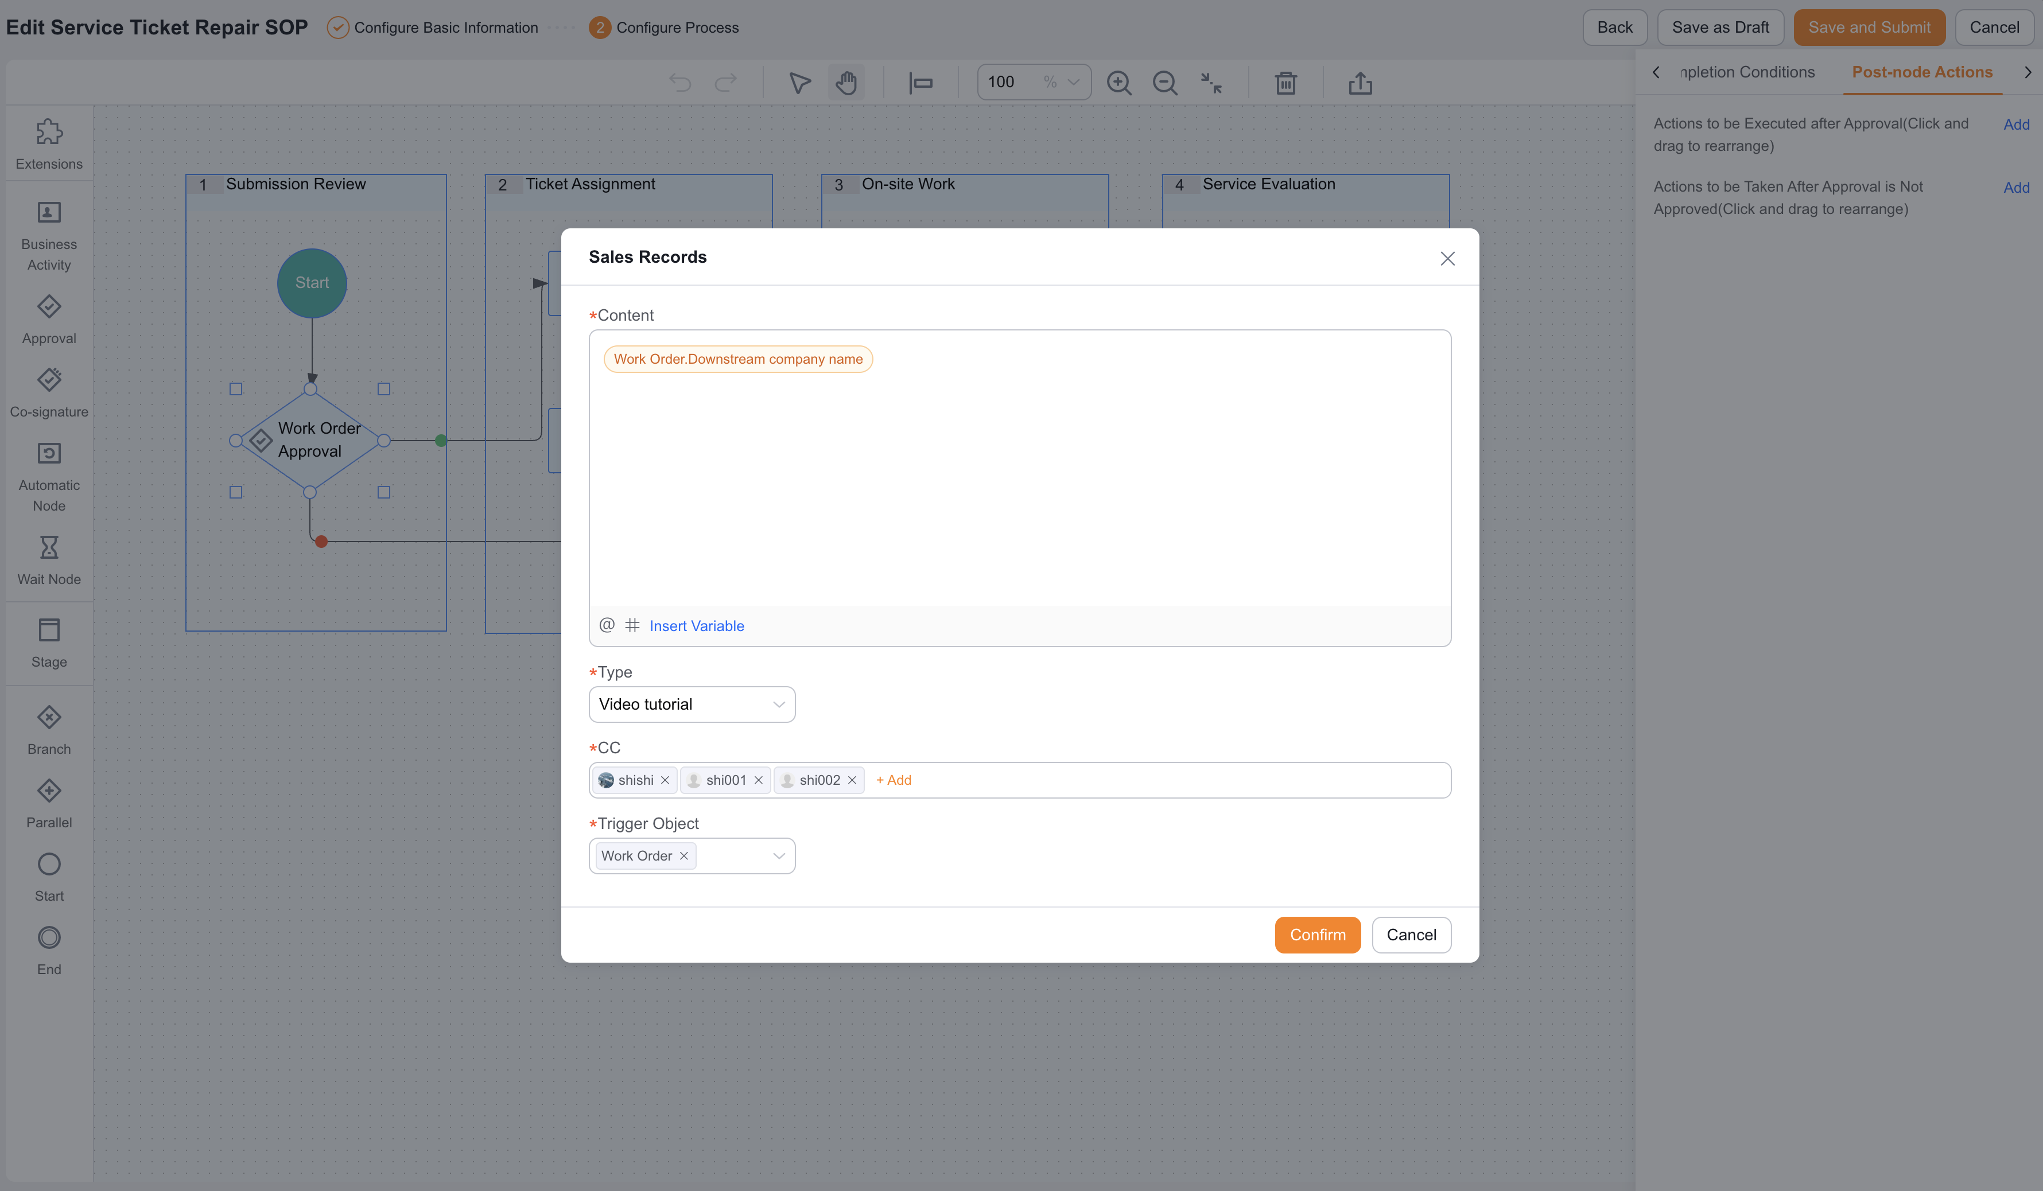Select the Business Activity node icon
Screen dimensions: 2043x1191
click(49, 213)
